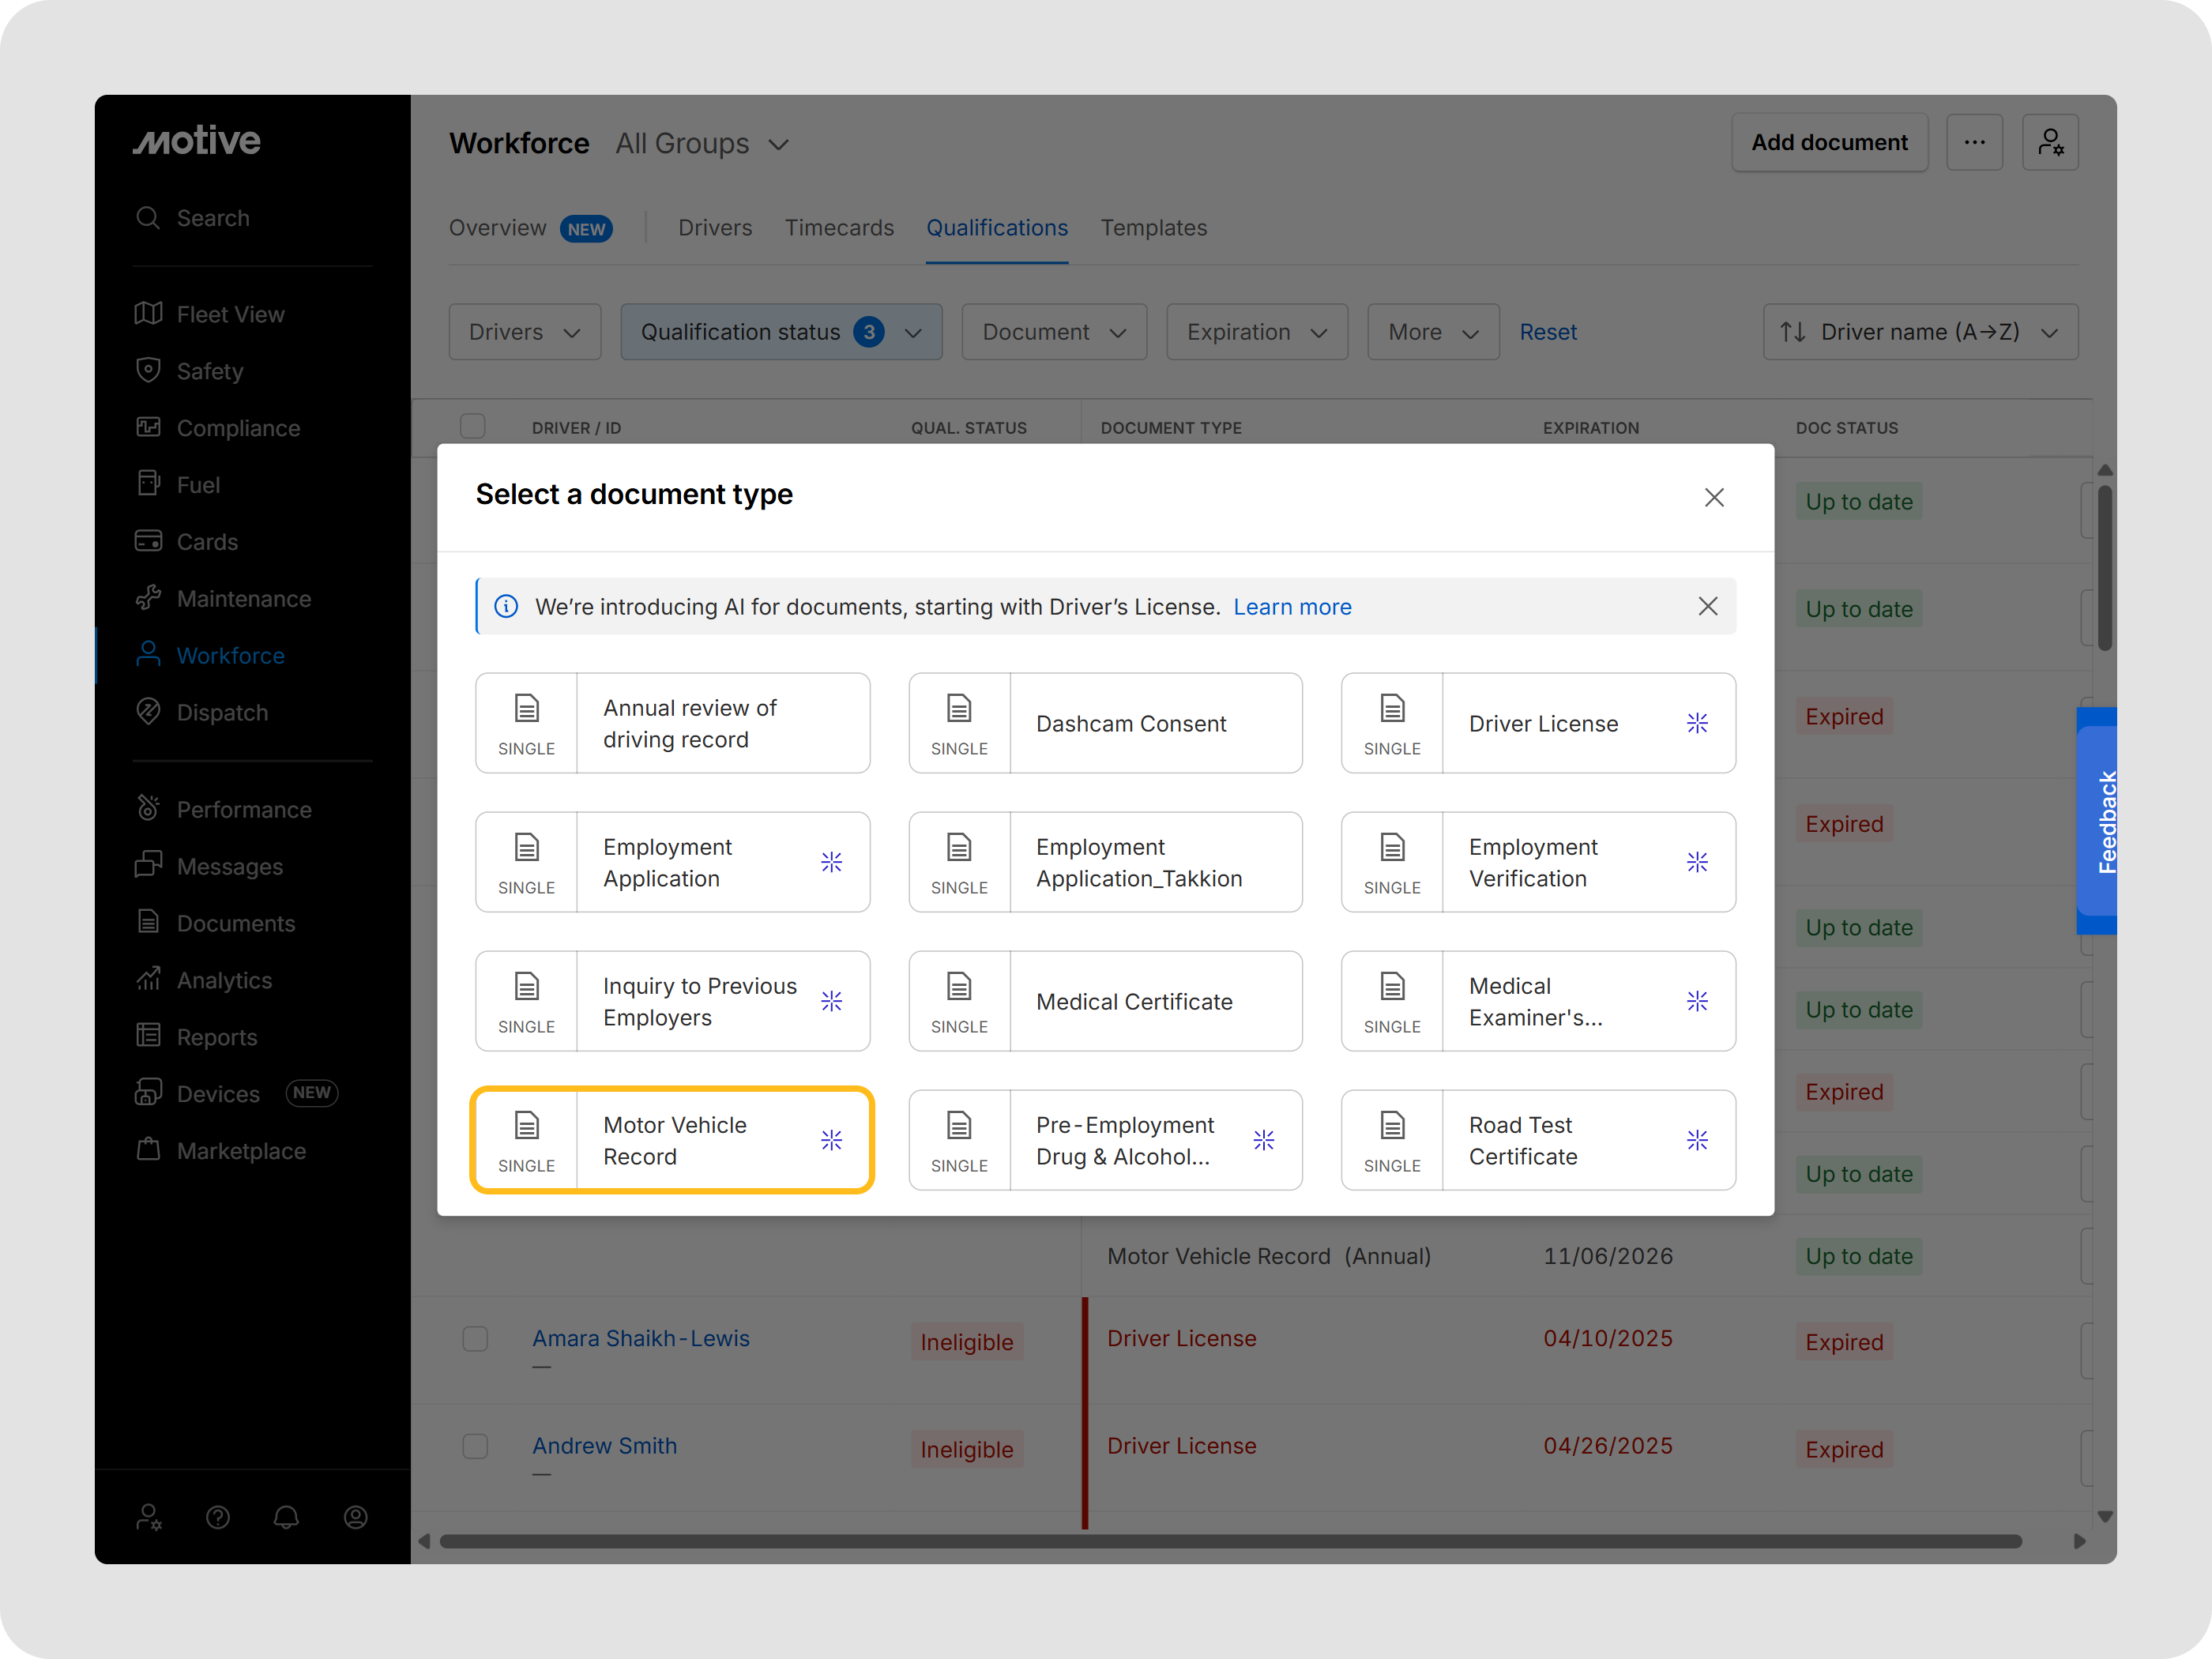Open notifications bell icon
Image resolution: width=2212 pixels, height=1659 pixels.
tap(286, 1517)
